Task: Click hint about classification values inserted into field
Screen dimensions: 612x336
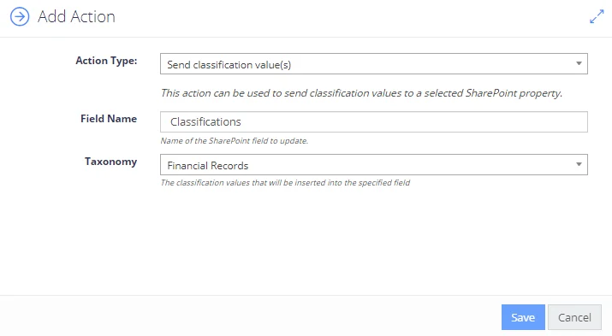Action: click(285, 183)
